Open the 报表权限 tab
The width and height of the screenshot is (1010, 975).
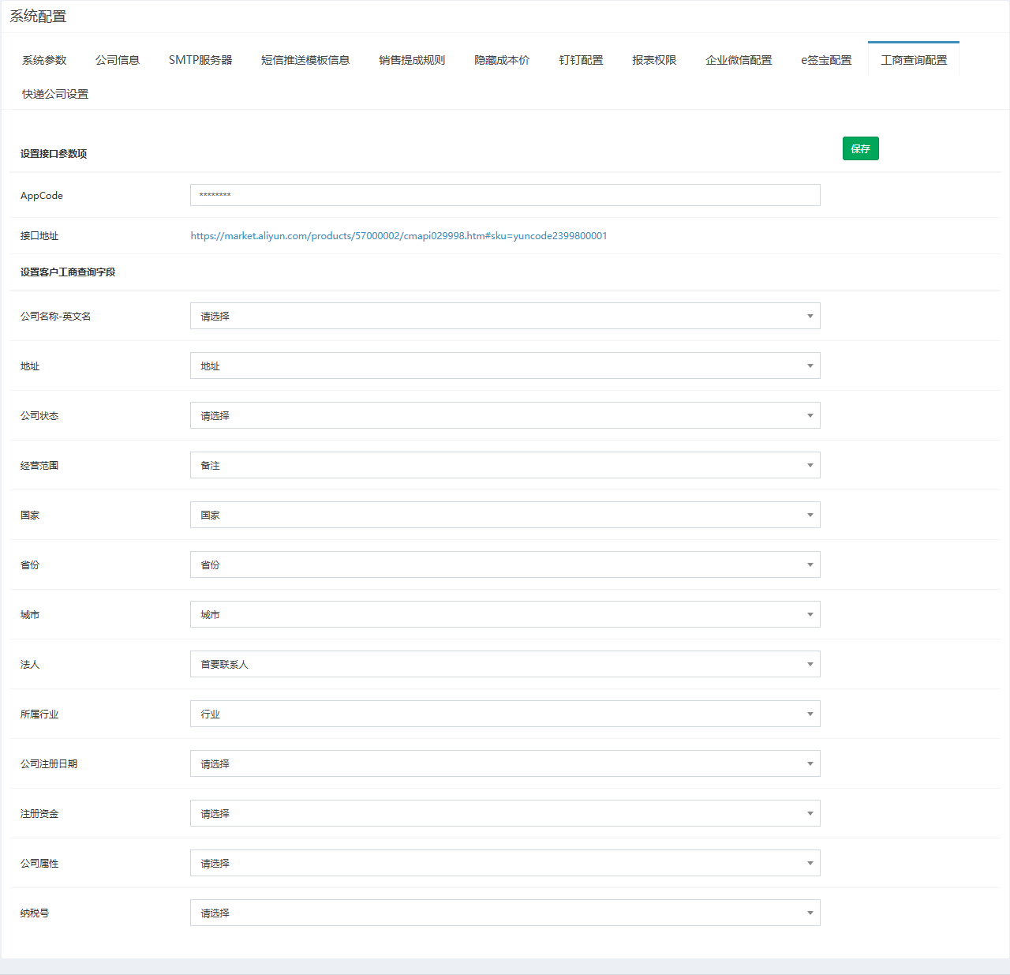point(654,60)
